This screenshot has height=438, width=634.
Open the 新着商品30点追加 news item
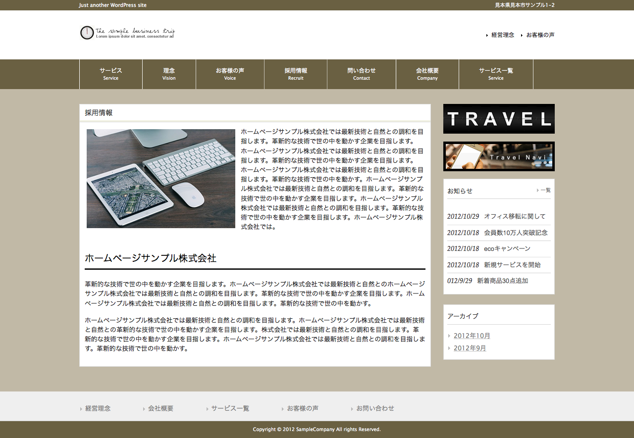pos(502,281)
